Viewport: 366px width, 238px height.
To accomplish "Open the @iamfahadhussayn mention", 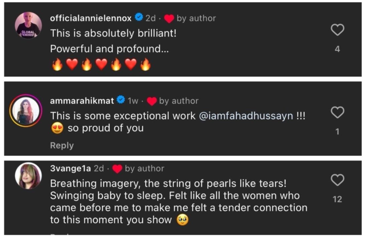I will click(246, 116).
